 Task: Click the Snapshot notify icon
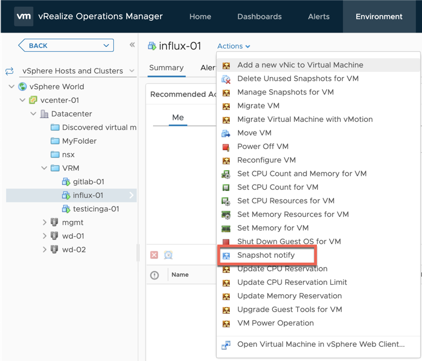pyautogui.click(x=227, y=256)
